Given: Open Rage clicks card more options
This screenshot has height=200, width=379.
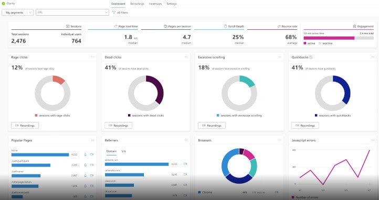Looking at the screenshot, I should pos(92,57).
